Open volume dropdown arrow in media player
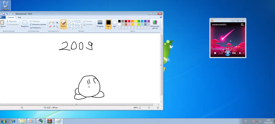Image resolution: width=275 pixels, height=124 pixels. pos(244,53)
